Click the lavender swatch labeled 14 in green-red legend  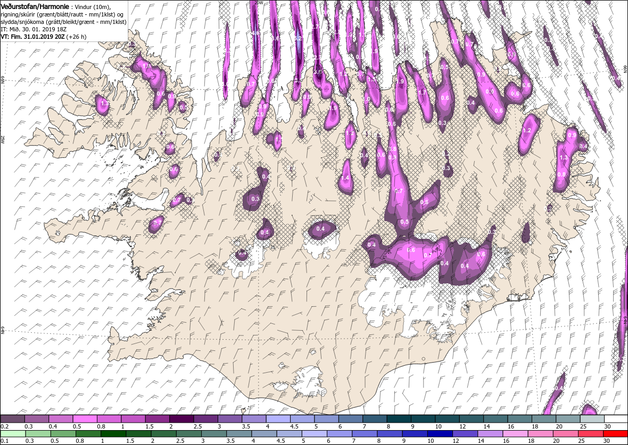(490, 434)
